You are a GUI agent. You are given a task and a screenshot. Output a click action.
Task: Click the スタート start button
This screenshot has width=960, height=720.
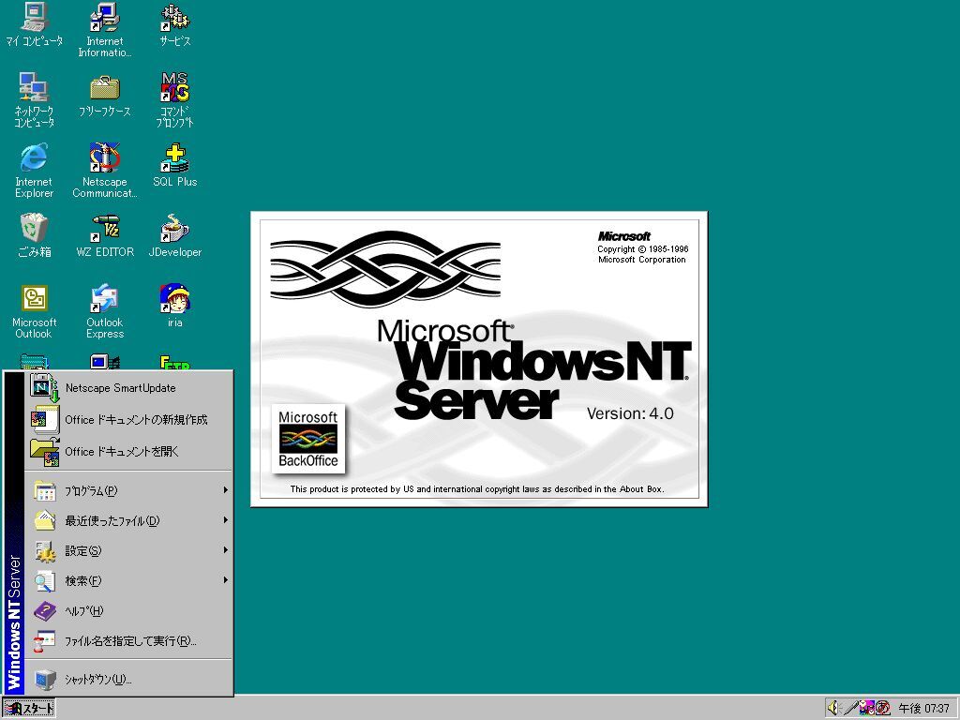point(29,709)
